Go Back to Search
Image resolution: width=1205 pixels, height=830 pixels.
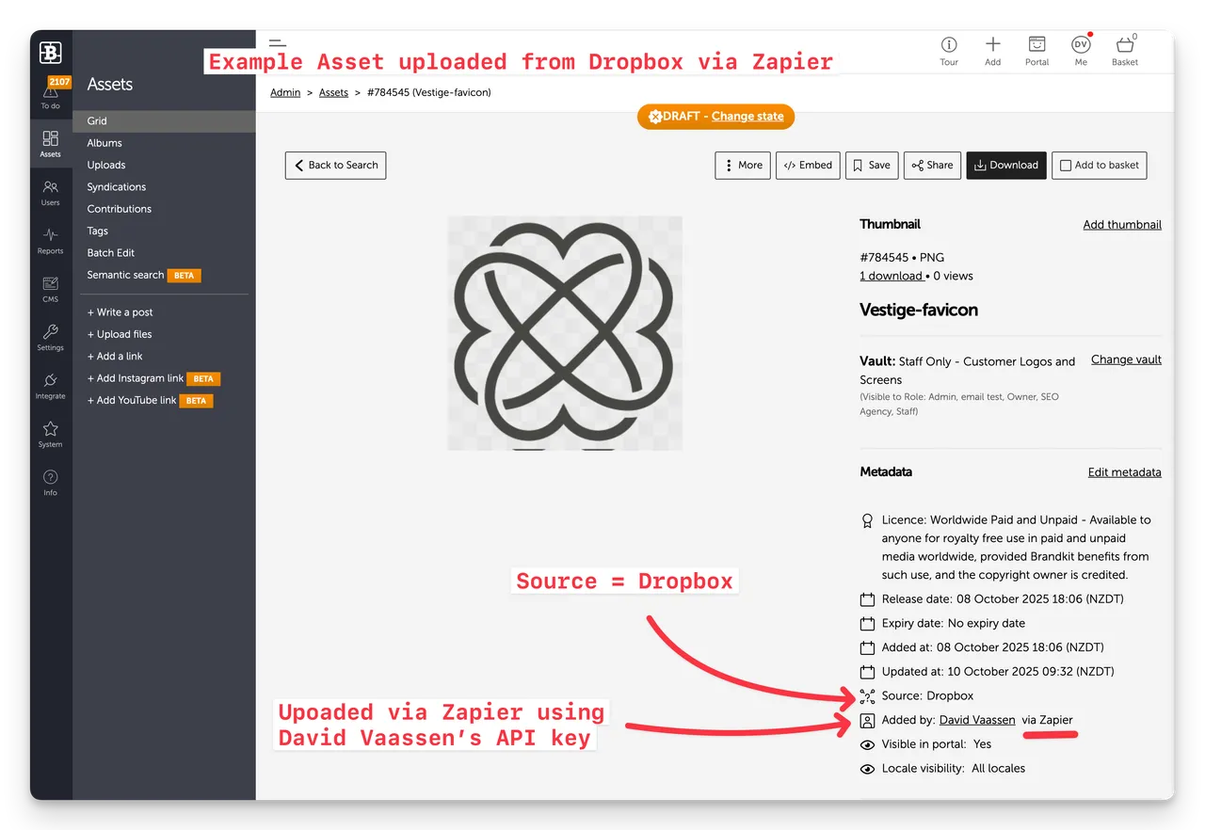point(335,166)
